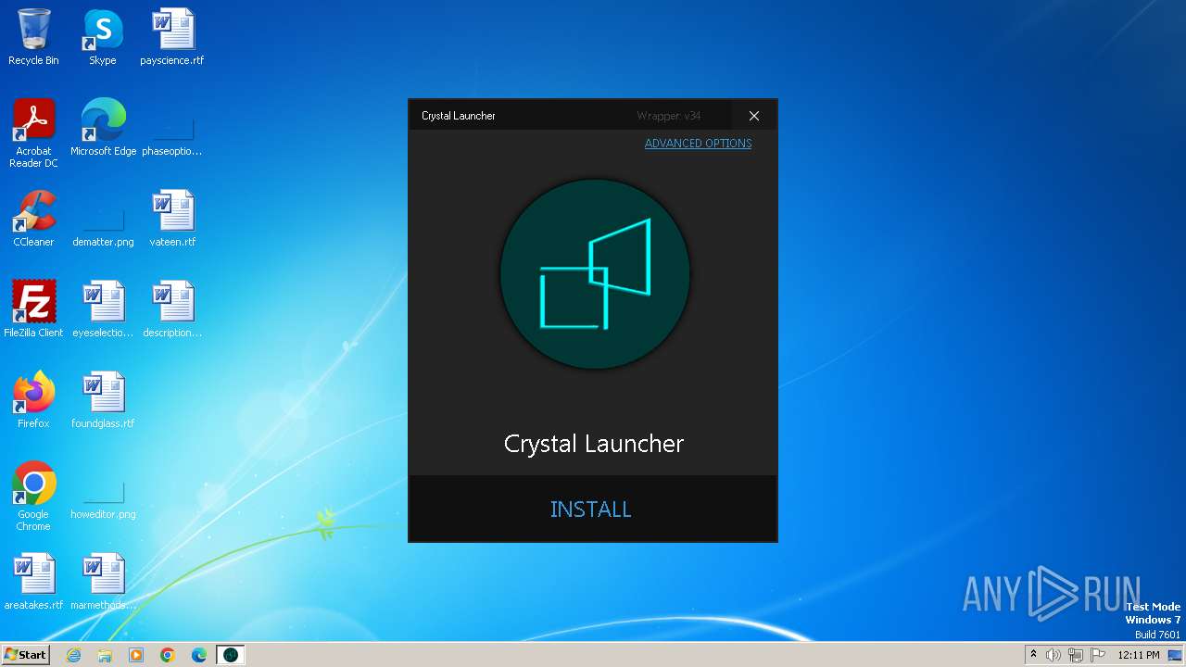Click the network tray icon
Image resolution: width=1186 pixels, height=667 pixels.
pos(1076,655)
